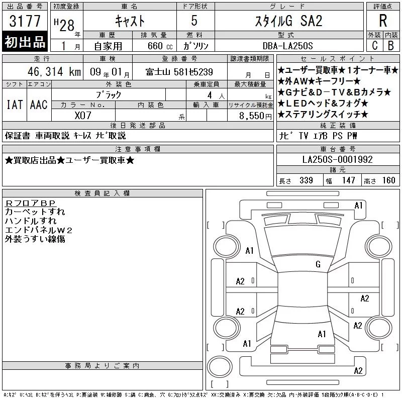Click the front-left wheel circle
The height and width of the screenshot is (402, 402).
227,247
